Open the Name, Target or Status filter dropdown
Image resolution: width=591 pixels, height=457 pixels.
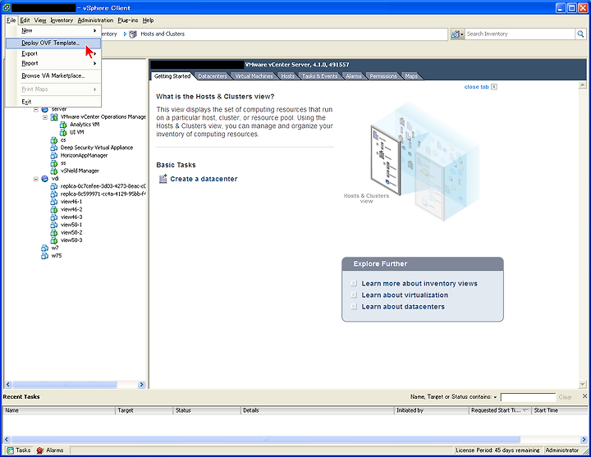[495, 397]
